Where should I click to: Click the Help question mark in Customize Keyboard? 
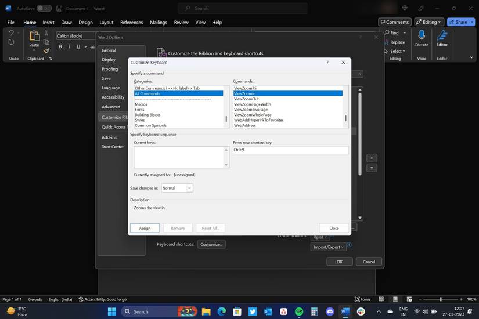tap(327, 63)
